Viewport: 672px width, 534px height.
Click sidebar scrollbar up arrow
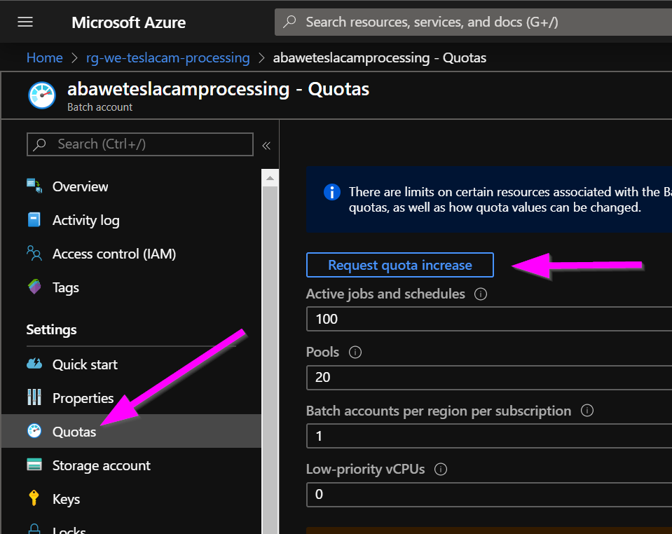[270, 178]
